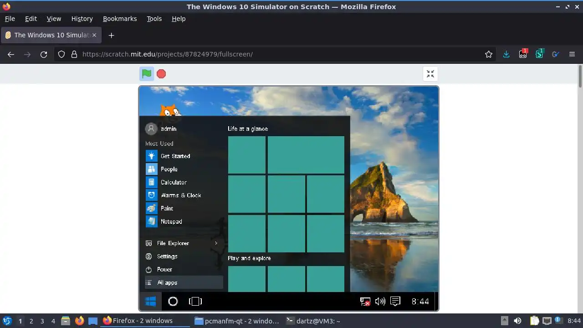
Task: Click the simulator network status icon
Action: 365,302
